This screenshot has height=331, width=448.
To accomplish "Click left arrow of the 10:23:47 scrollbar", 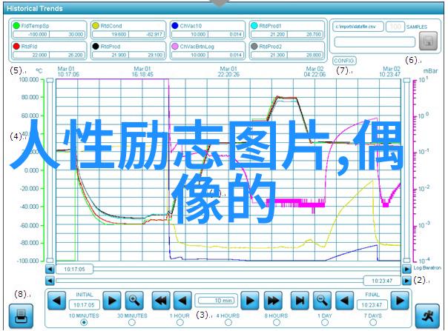I will point(50,281).
